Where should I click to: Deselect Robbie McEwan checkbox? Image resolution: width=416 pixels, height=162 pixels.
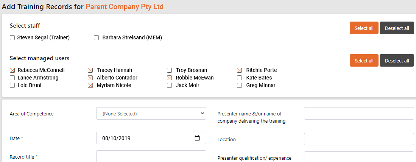(169, 78)
